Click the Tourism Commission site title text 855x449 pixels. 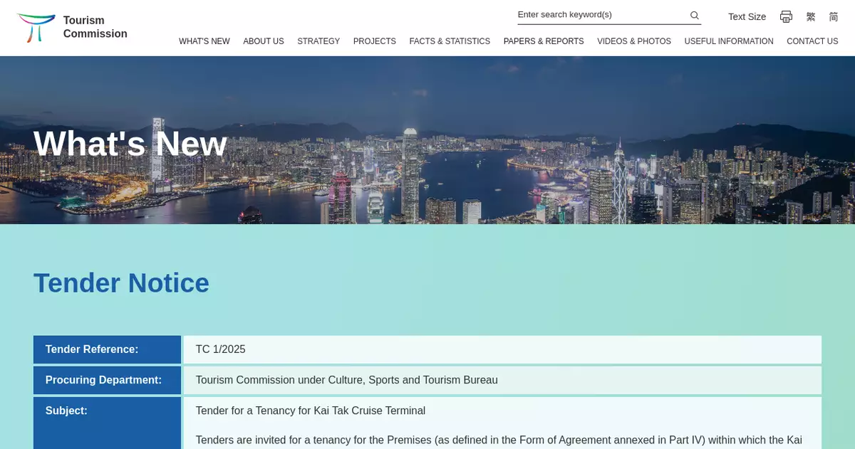tap(95, 27)
